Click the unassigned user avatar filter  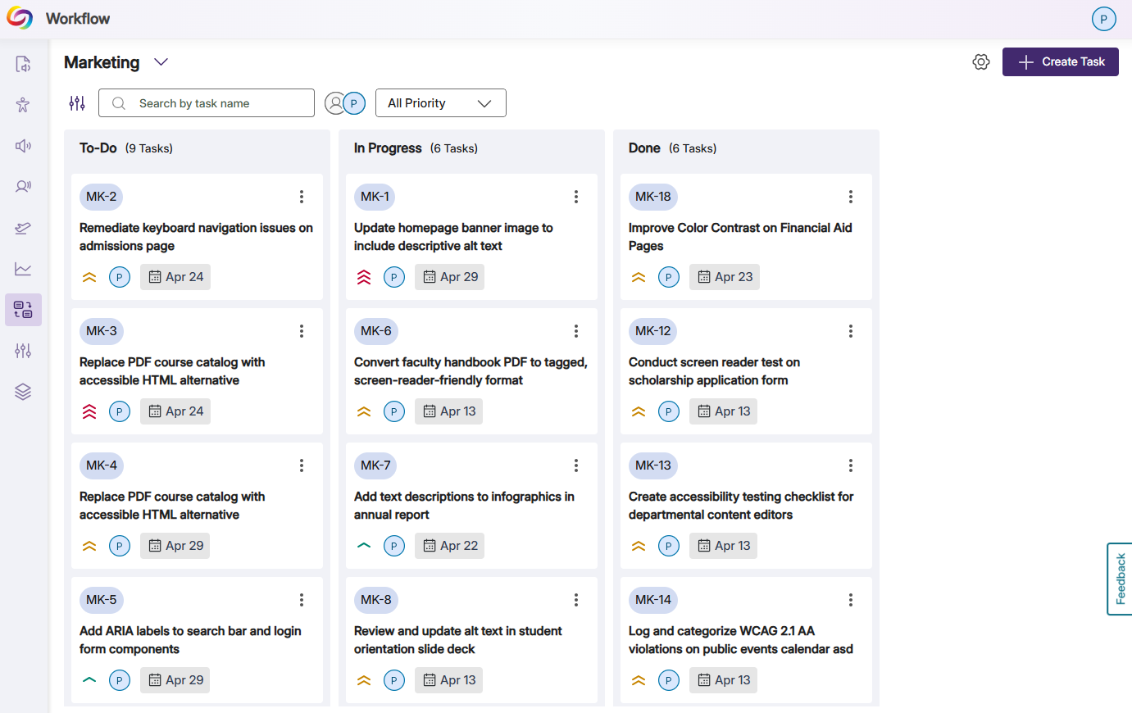[x=334, y=103]
